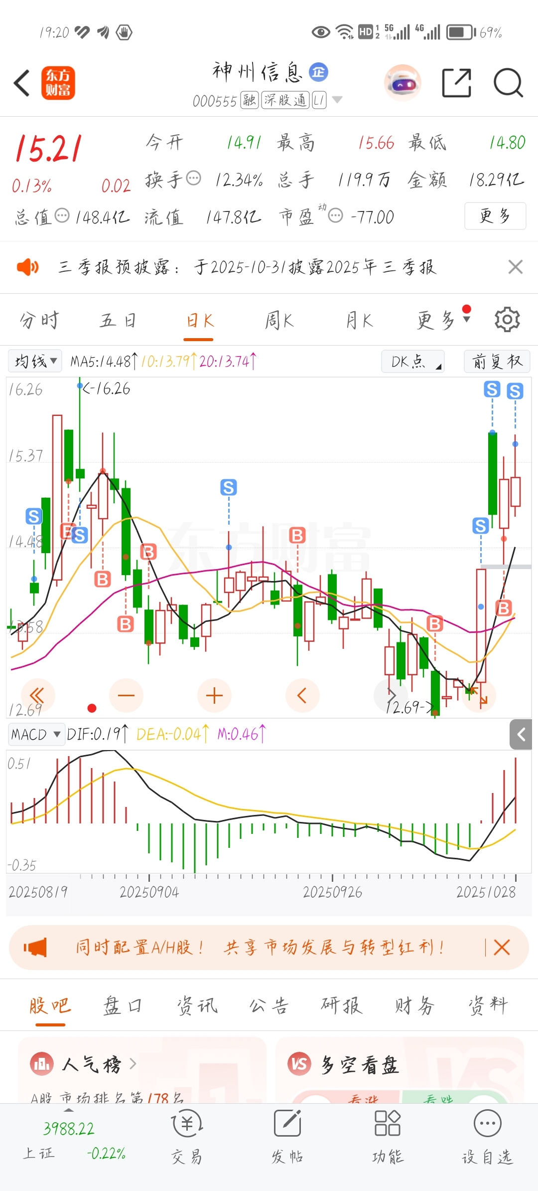The image size is (538, 1191).
Task: Tap the L1 quote level tag
Action: pyautogui.click(x=319, y=100)
